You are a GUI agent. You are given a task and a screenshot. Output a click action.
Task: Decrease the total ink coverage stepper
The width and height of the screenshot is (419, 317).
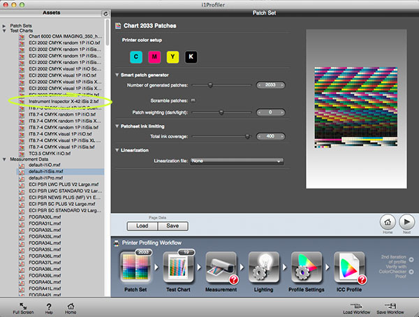tap(259, 137)
